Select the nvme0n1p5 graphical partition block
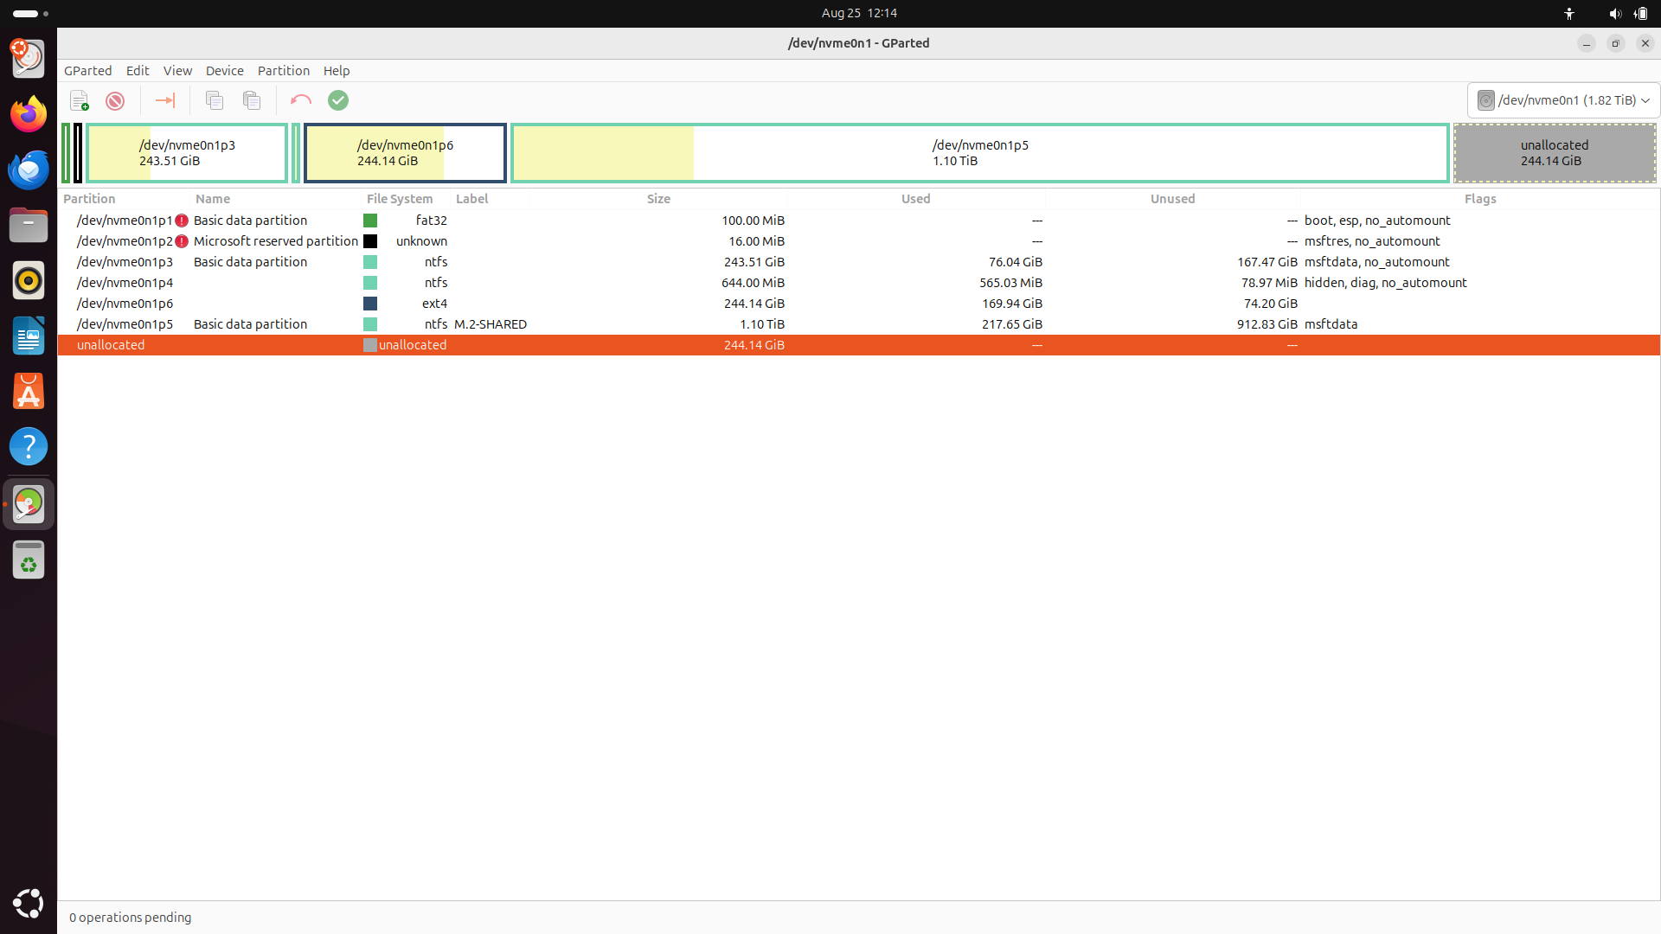1661x934 pixels. 979,153
